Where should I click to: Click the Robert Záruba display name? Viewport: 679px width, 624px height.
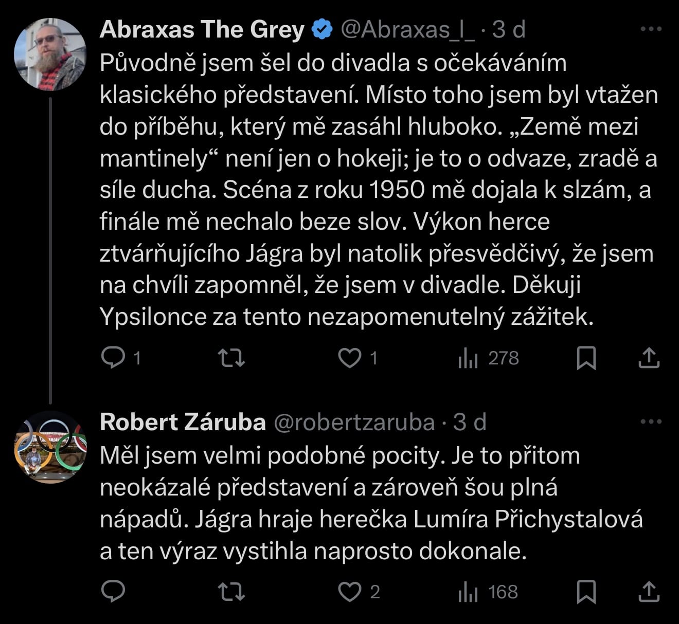183,423
